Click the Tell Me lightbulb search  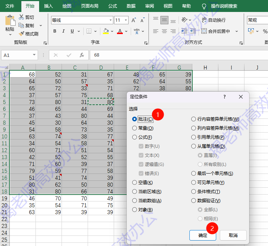(204, 6)
